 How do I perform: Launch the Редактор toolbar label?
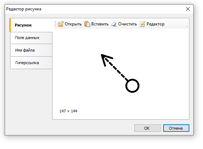point(156,24)
